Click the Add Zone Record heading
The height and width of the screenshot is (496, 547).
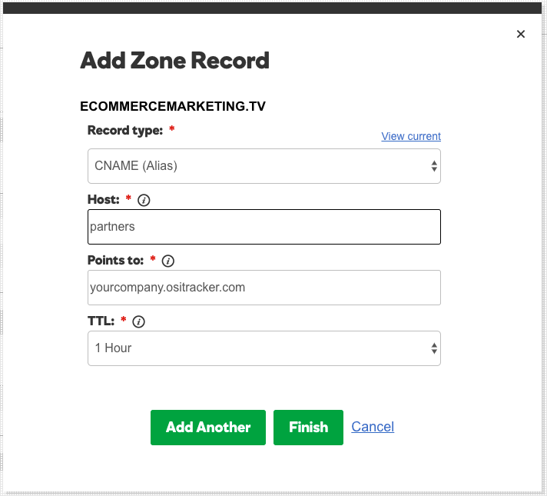[x=174, y=61]
